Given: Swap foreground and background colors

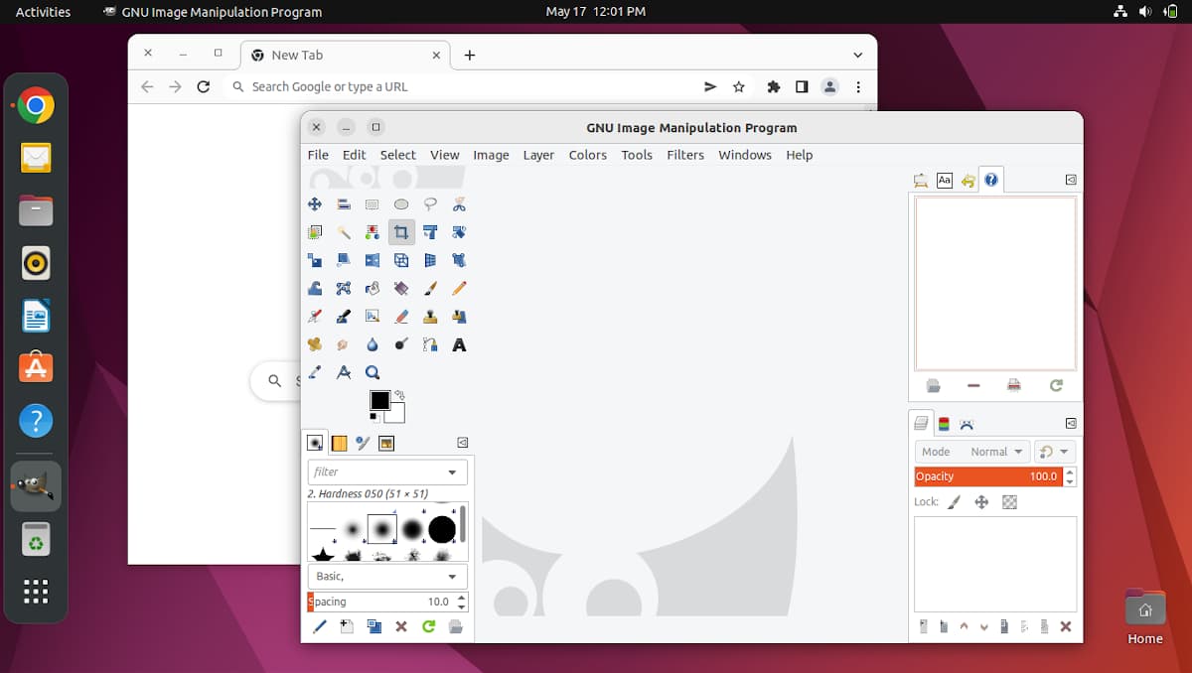Looking at the screenshot, I should [x=399, y=395].
